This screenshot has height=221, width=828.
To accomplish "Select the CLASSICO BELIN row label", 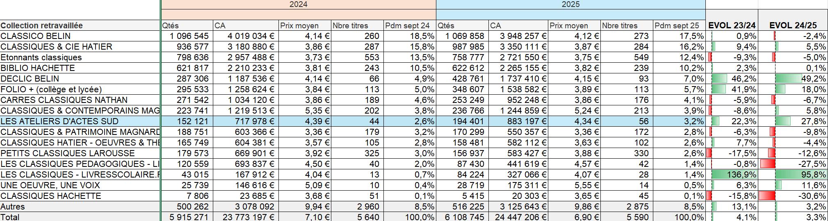I will click(80, 36).
